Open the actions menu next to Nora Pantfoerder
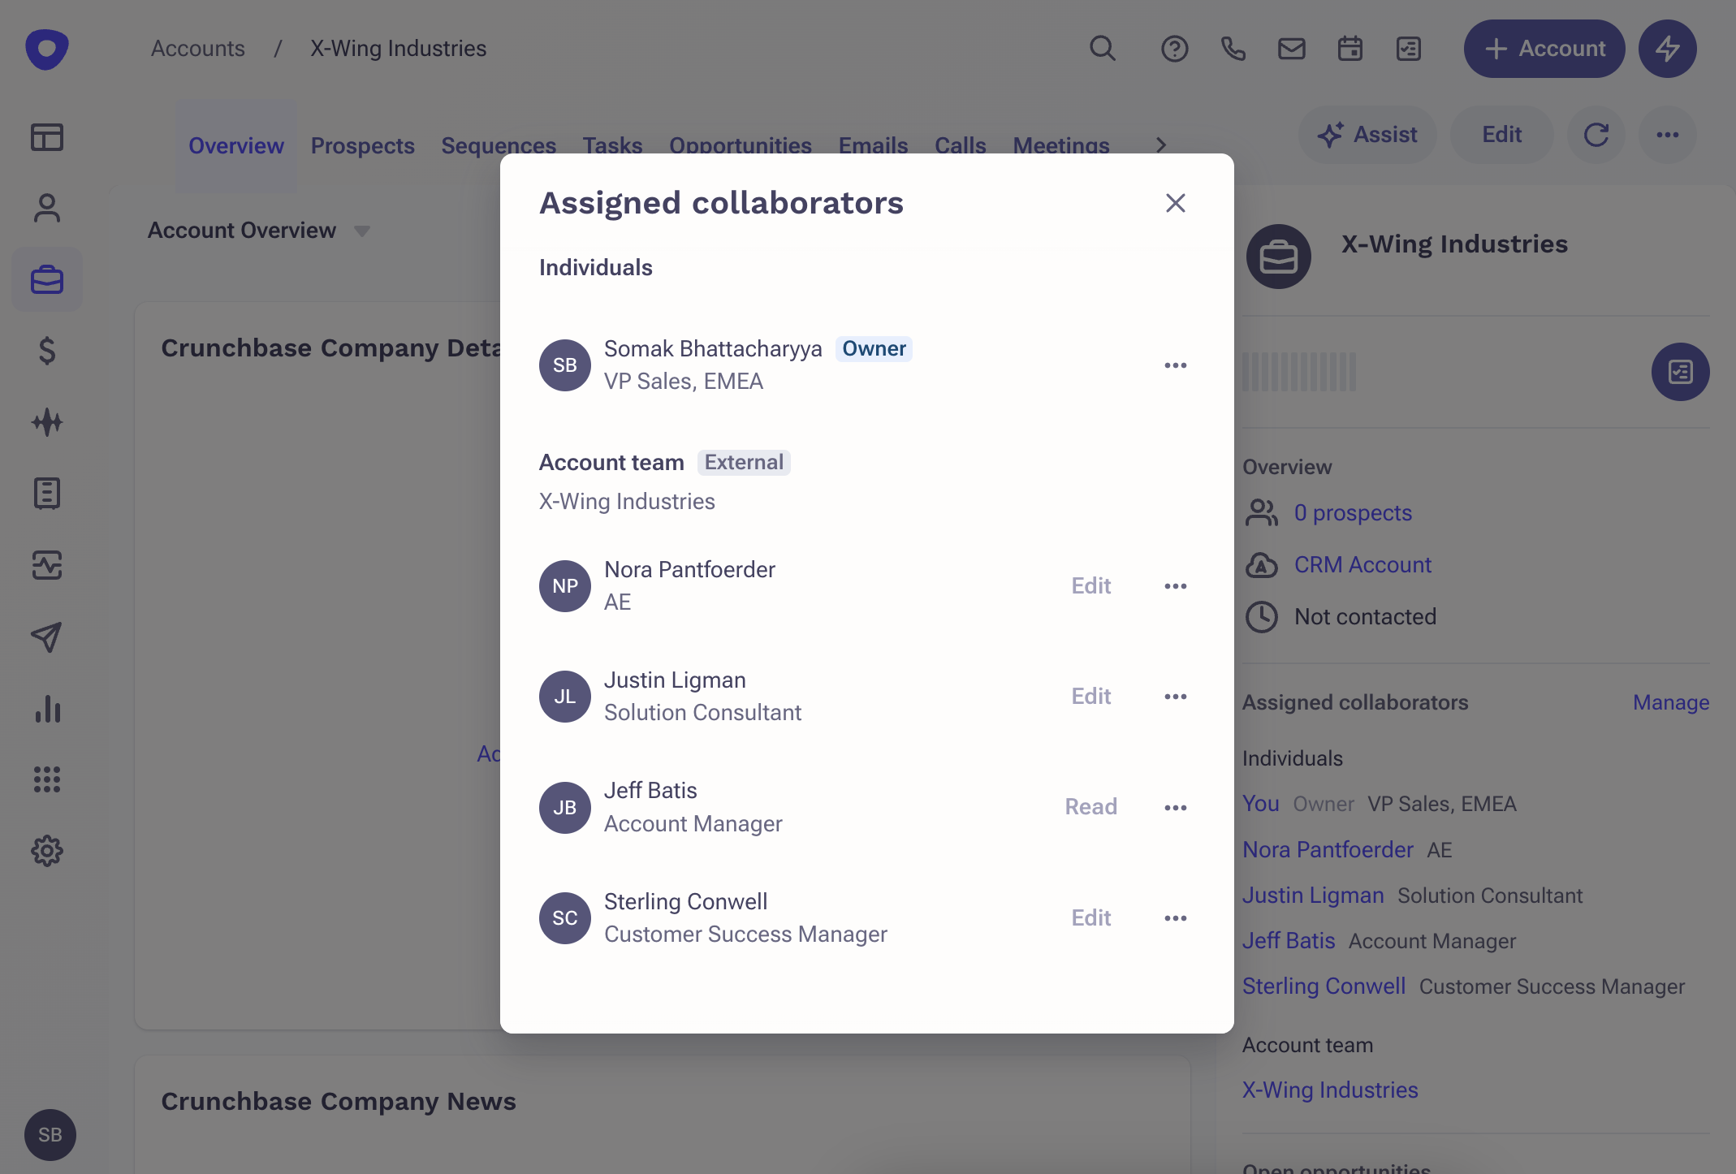This screenshot has height=1174, width=1736. pos(1175,585)
